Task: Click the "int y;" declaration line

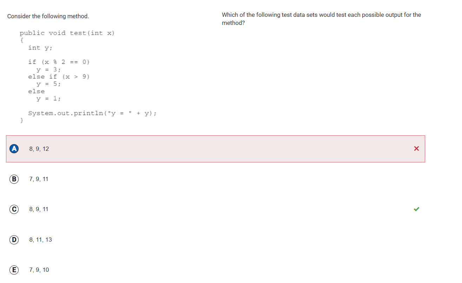Action: pos(39,48)
